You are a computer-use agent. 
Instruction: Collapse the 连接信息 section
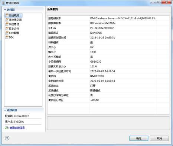coord(5,110)
